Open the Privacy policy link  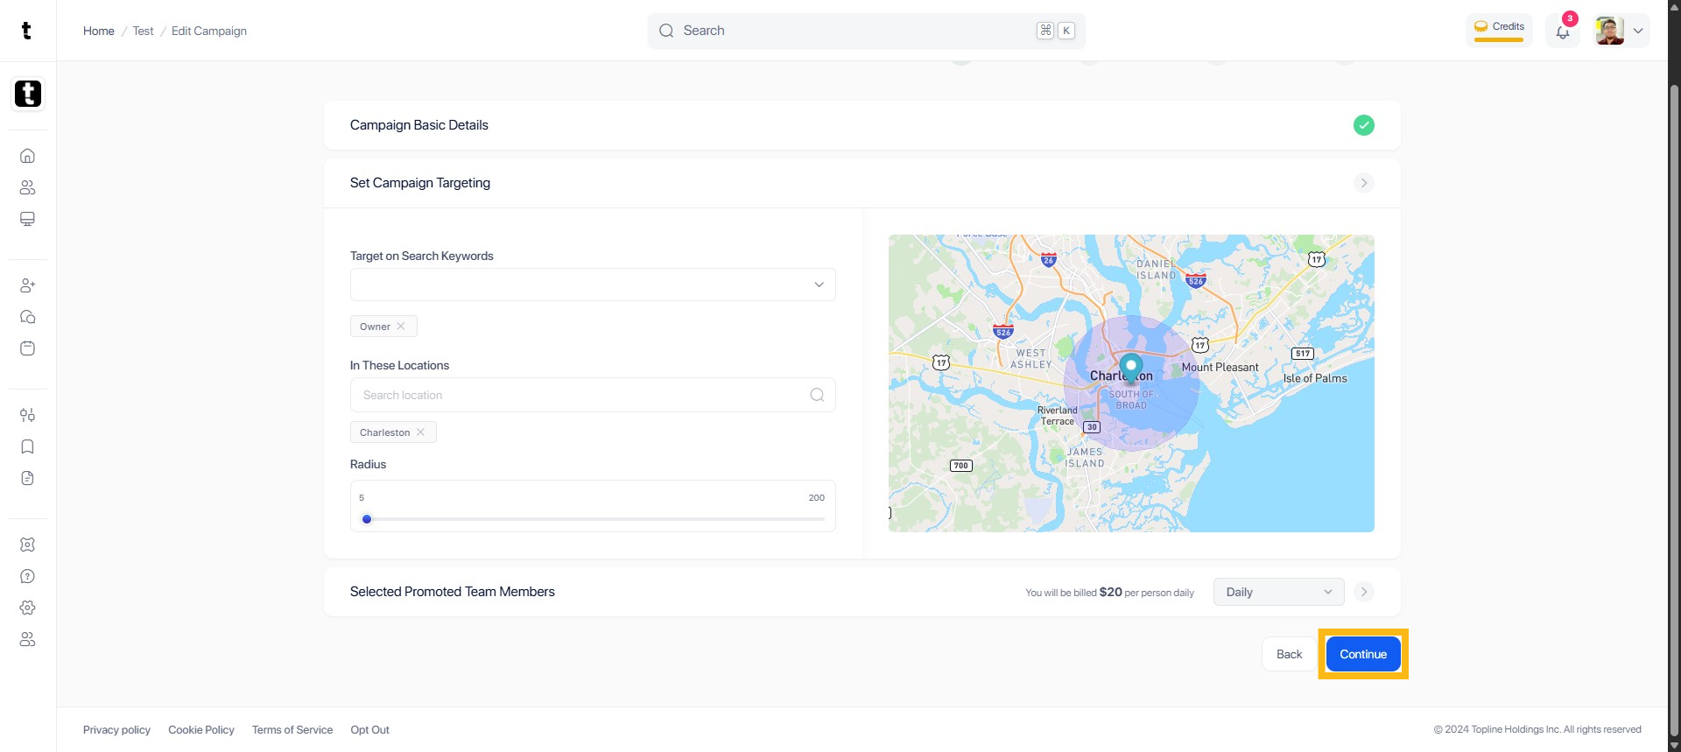point(116,730)
